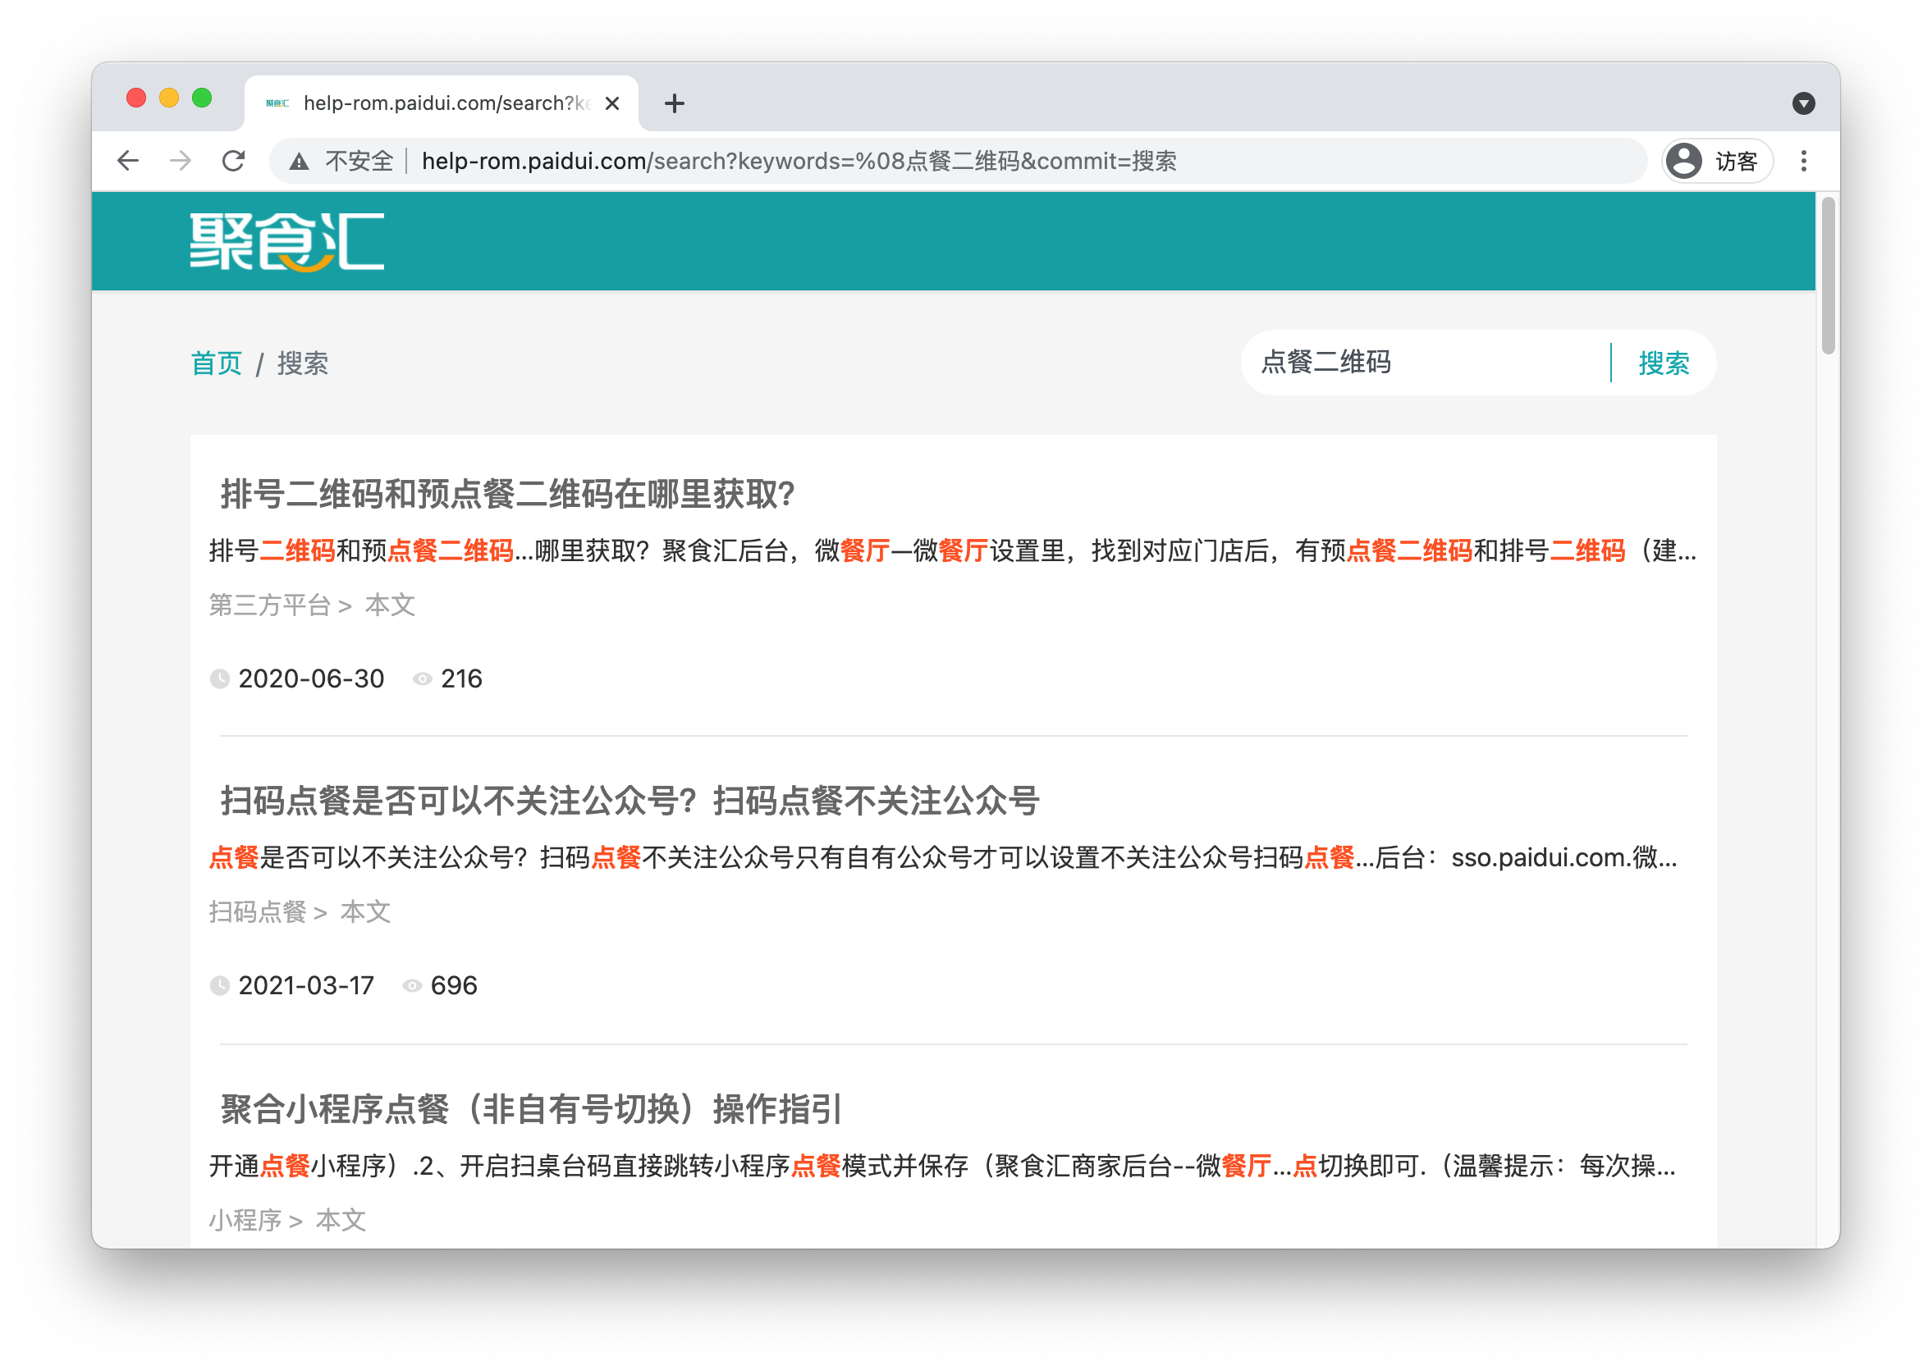Select the help-rom.paidui.com/search browser tab

point(442,103)
